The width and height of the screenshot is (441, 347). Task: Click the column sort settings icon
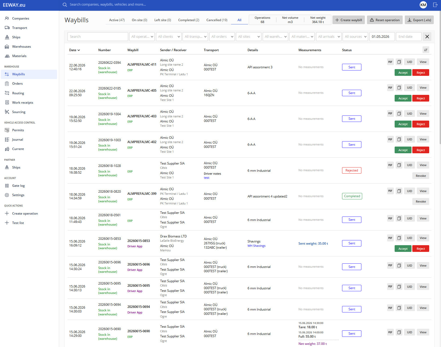pos(426,50)
